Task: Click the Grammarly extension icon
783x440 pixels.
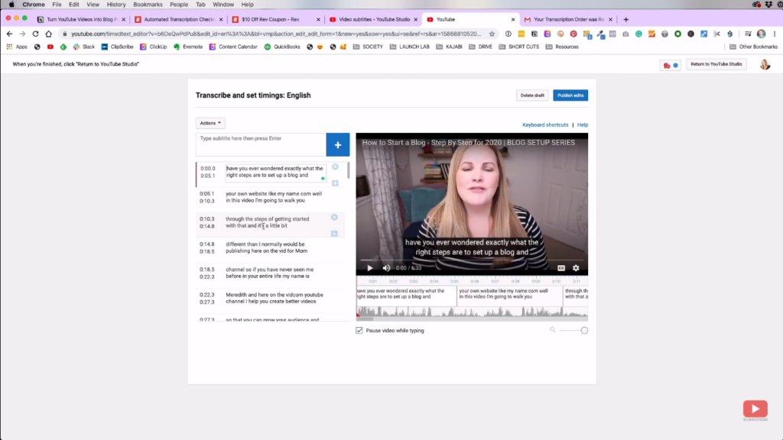Action: 638,34
